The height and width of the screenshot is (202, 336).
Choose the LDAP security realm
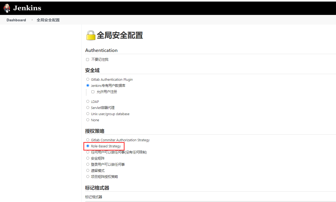tap(88, 102)
